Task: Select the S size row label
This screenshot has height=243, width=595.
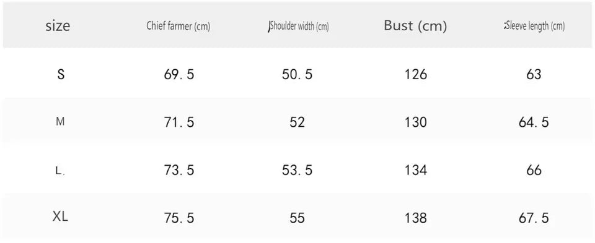Action: point(61,74)
